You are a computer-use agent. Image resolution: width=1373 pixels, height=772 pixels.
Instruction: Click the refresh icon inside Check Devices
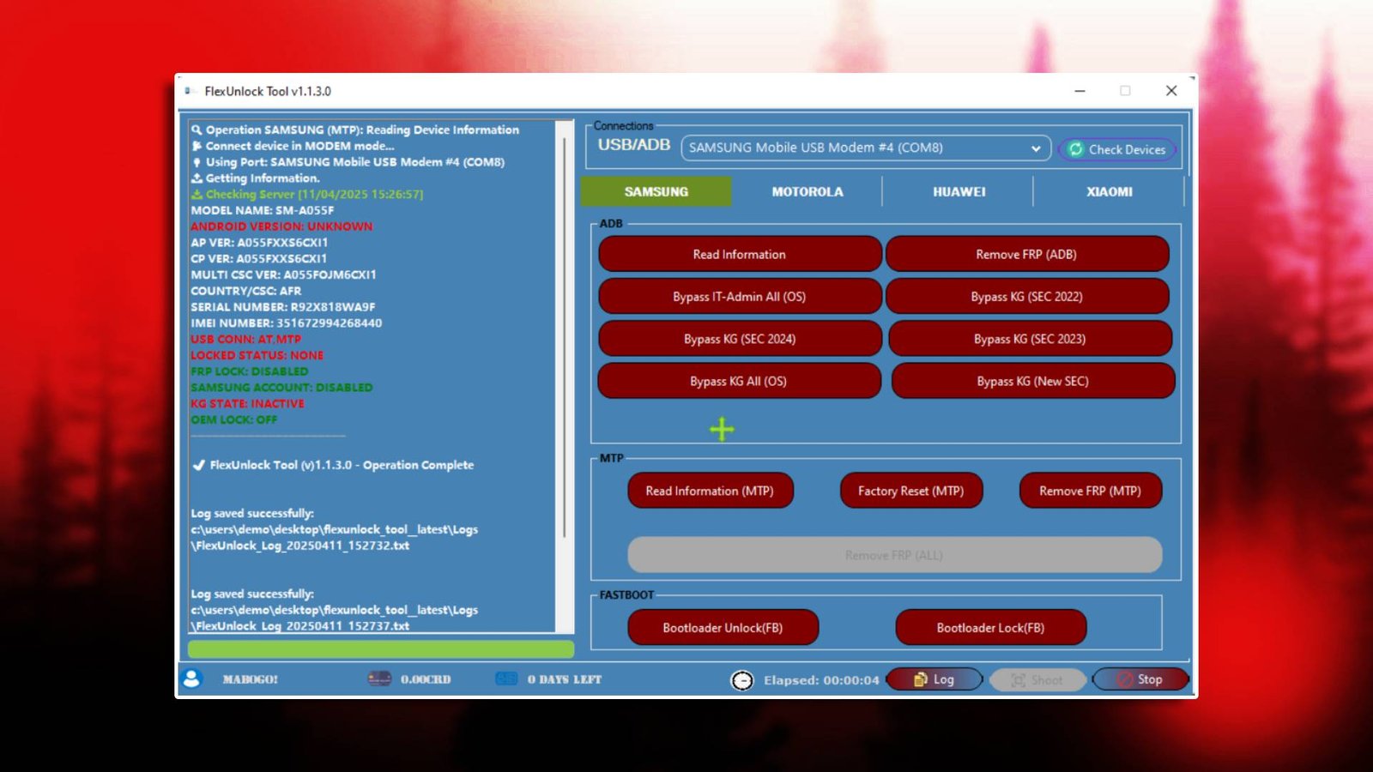coord(1075,148)
